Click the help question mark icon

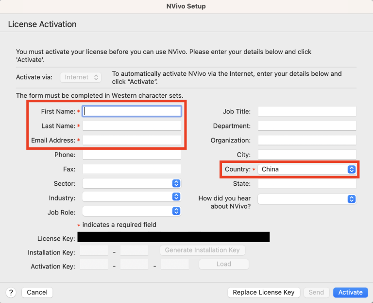click(x=11, y=292)
